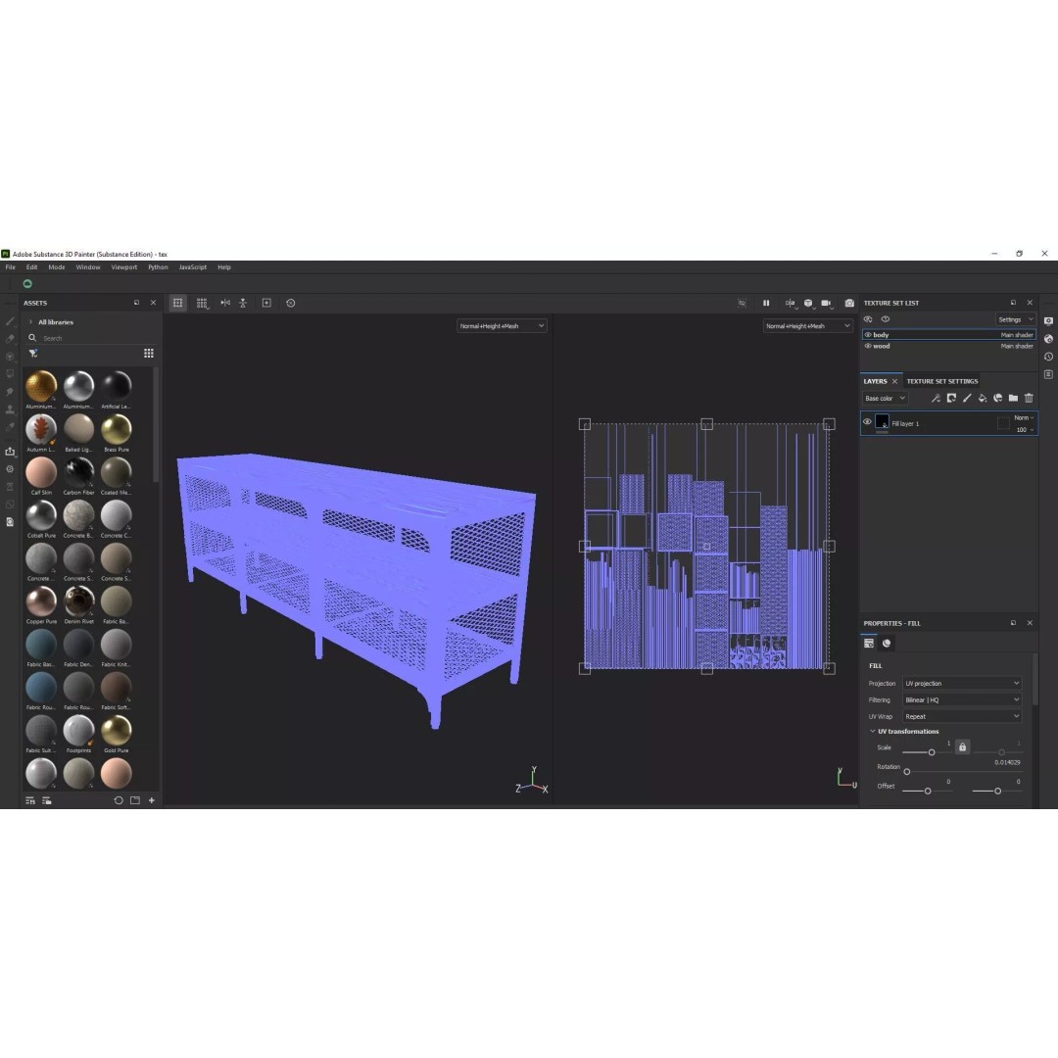Toggle visibility of the wood texture set
The height and width of the screenshot is (1058, 1058).
[868, 346]
